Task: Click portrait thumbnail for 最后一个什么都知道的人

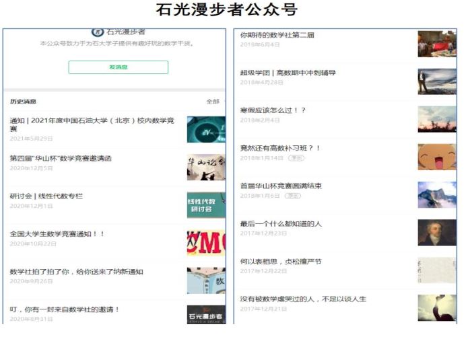Action: [436, 232]
